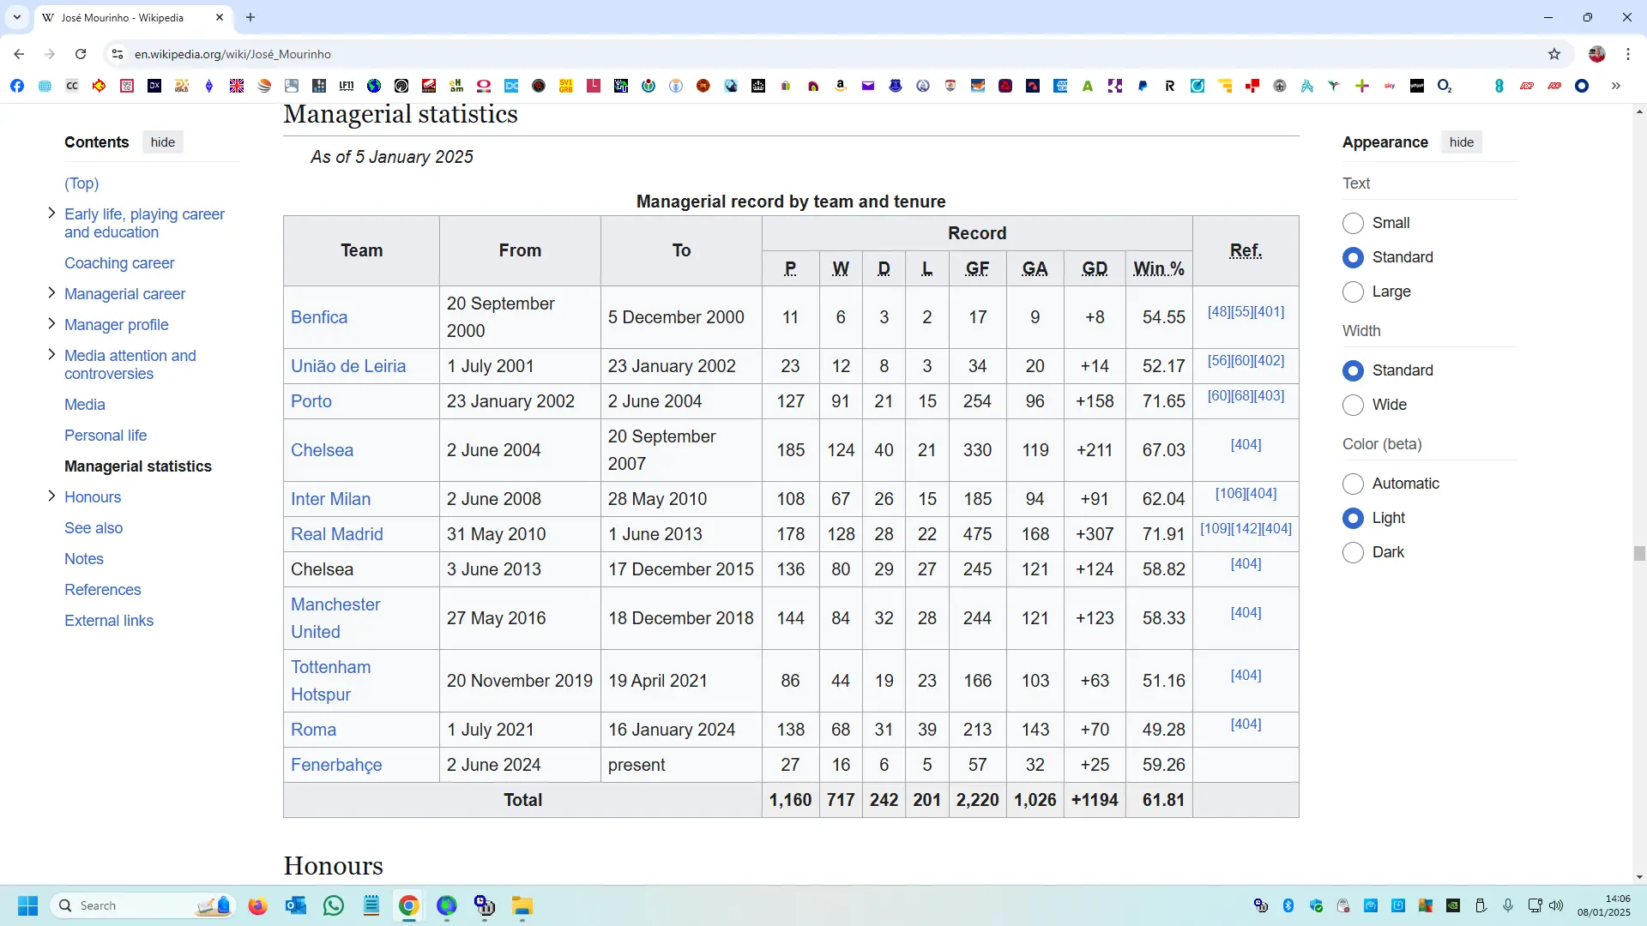The width and height of the screenshot is (1647, 926).
Task: Open the Real Madrid link in the table
Action: [336, 534]
